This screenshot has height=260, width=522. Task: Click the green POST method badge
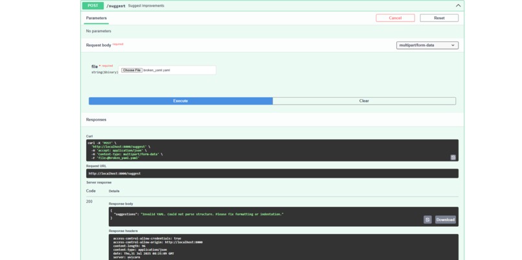[93, 6]
